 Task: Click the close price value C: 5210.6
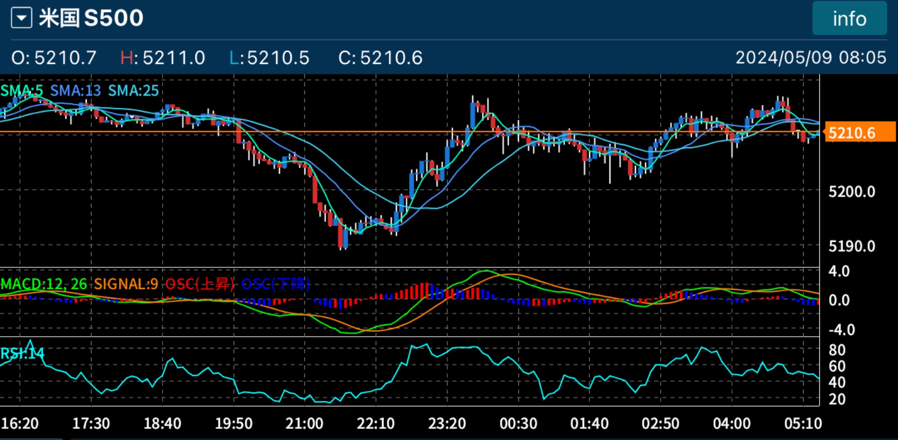point(380,58)
